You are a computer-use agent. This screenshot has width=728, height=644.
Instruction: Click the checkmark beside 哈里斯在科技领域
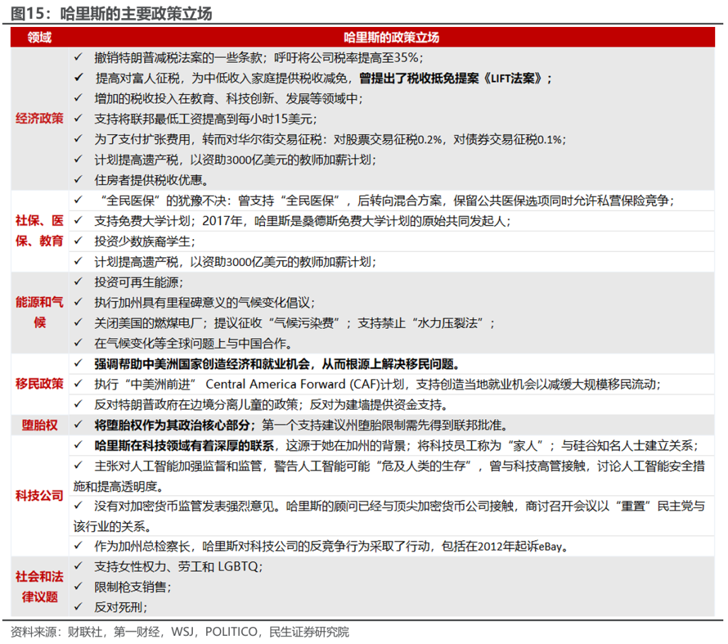tap(78, 445)
